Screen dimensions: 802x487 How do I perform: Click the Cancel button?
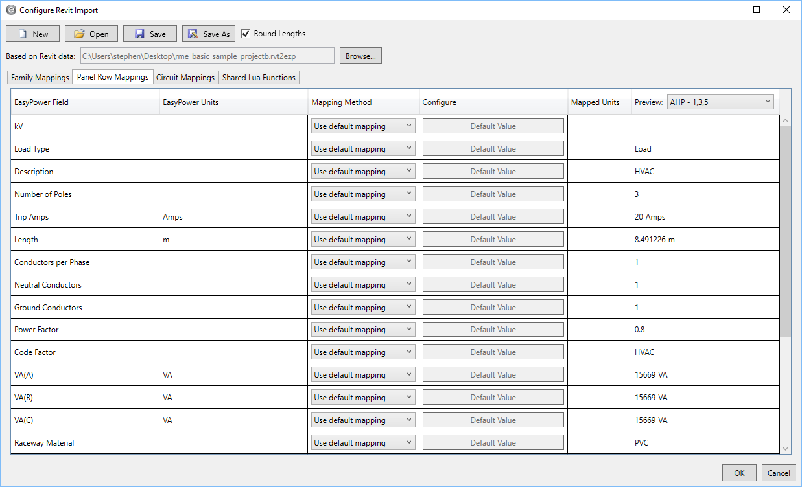779,473
